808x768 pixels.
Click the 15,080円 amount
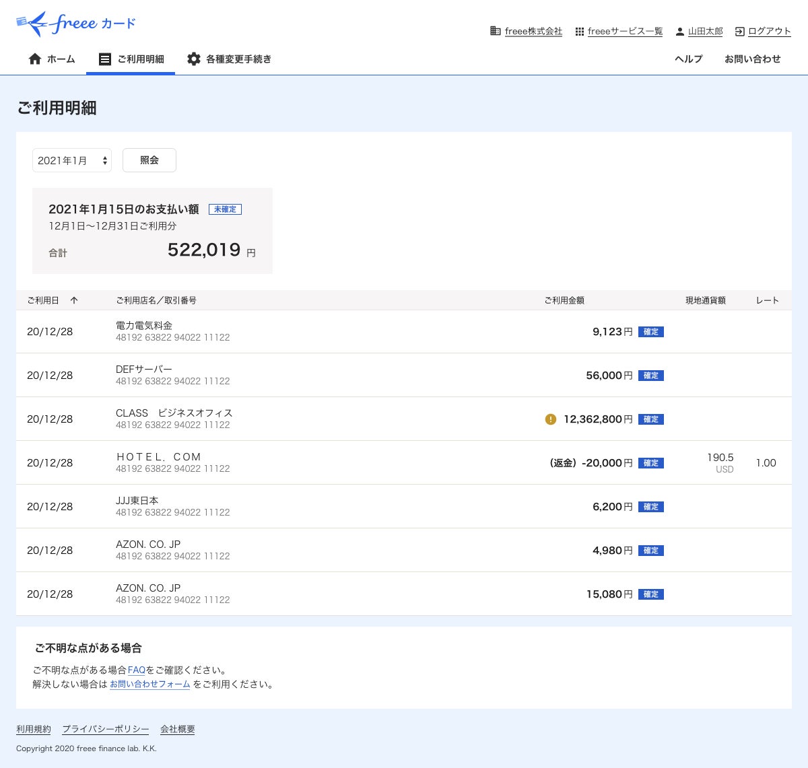click(x=609, y=594)
